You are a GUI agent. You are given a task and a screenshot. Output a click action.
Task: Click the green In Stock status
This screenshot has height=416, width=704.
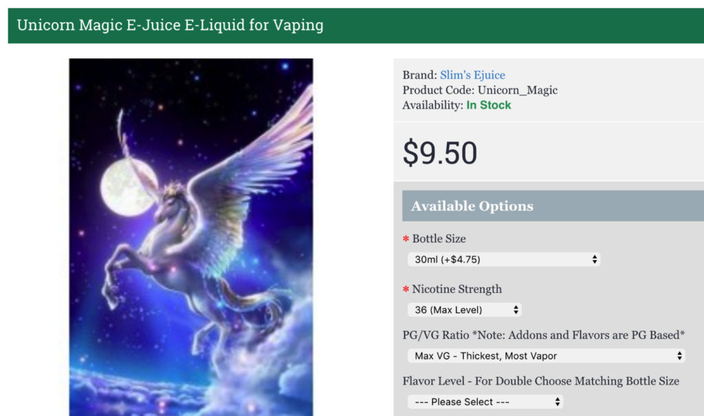pos(489,105)
